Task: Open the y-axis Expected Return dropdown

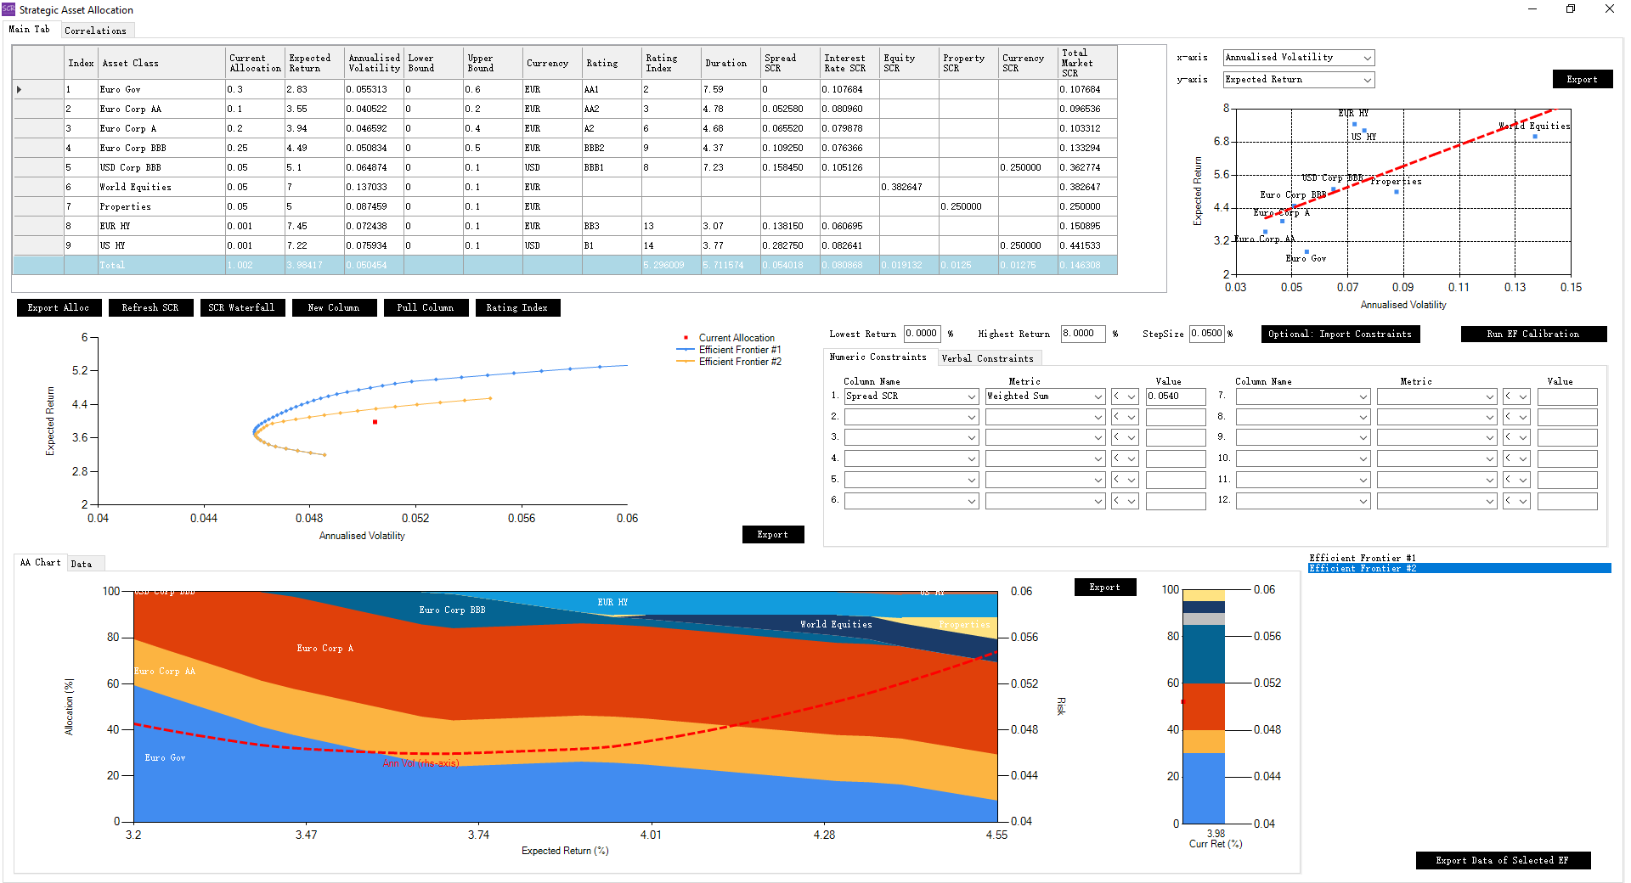Action: [x=1367, y=80]
